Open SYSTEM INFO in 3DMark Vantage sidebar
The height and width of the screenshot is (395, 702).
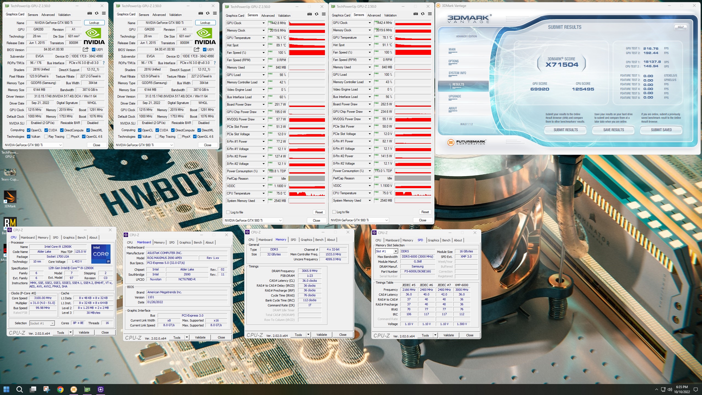[x=457, y=73]
